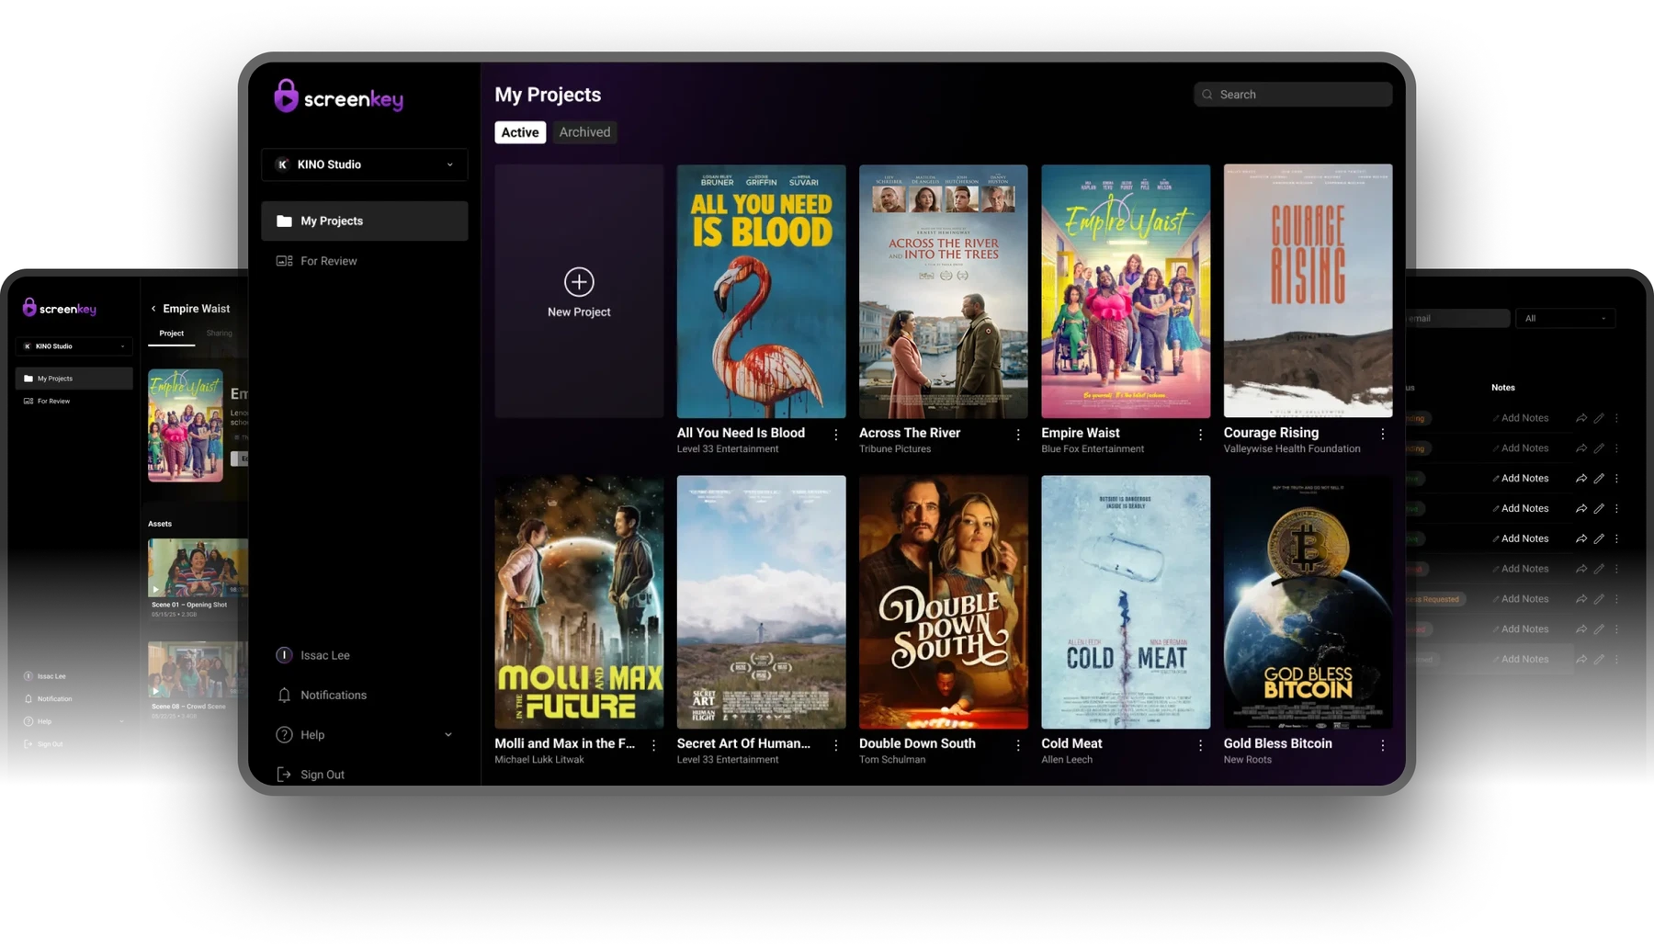Open Issac Lee profile entry
The image size is (1654, 951).
tap(324, 655)
